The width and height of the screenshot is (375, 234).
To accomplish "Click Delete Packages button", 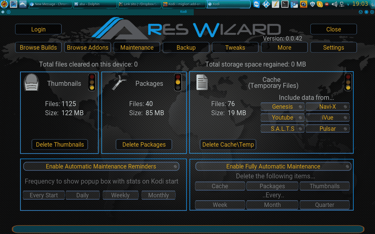I will click(144, 144).
